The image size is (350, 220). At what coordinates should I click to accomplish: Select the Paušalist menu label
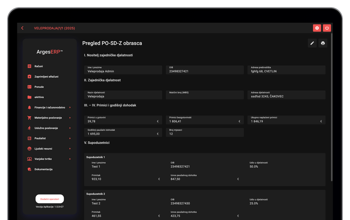coord(40,138)
